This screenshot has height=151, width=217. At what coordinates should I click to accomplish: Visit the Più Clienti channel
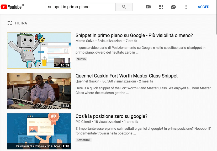(83, 122)
